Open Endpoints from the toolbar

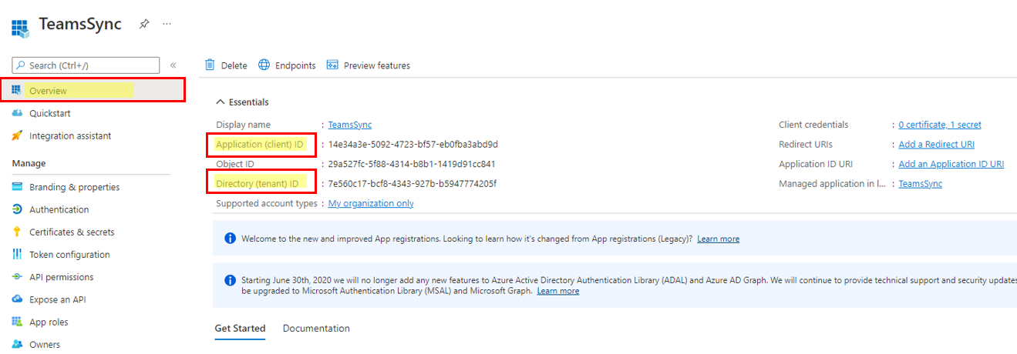tap(295, 65)
